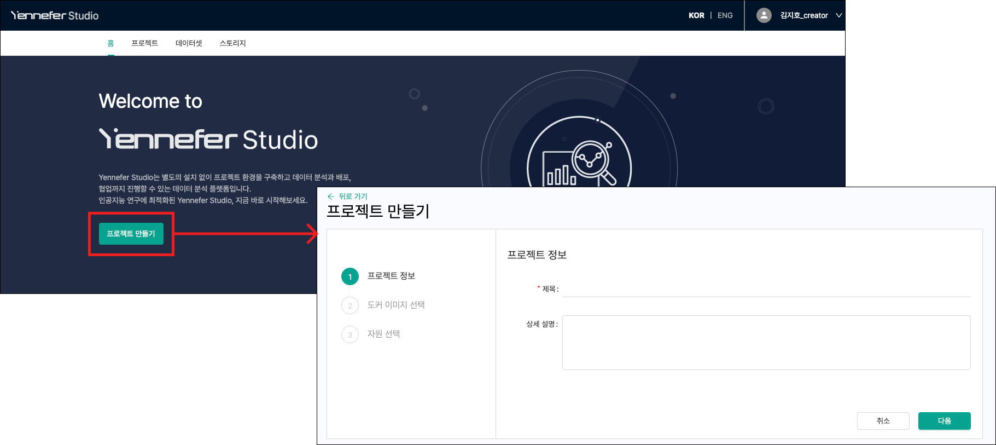Select step 1 circle 프로젝트 정보
The height and width of the screenshot is (445, 996).
coord(350,276)
